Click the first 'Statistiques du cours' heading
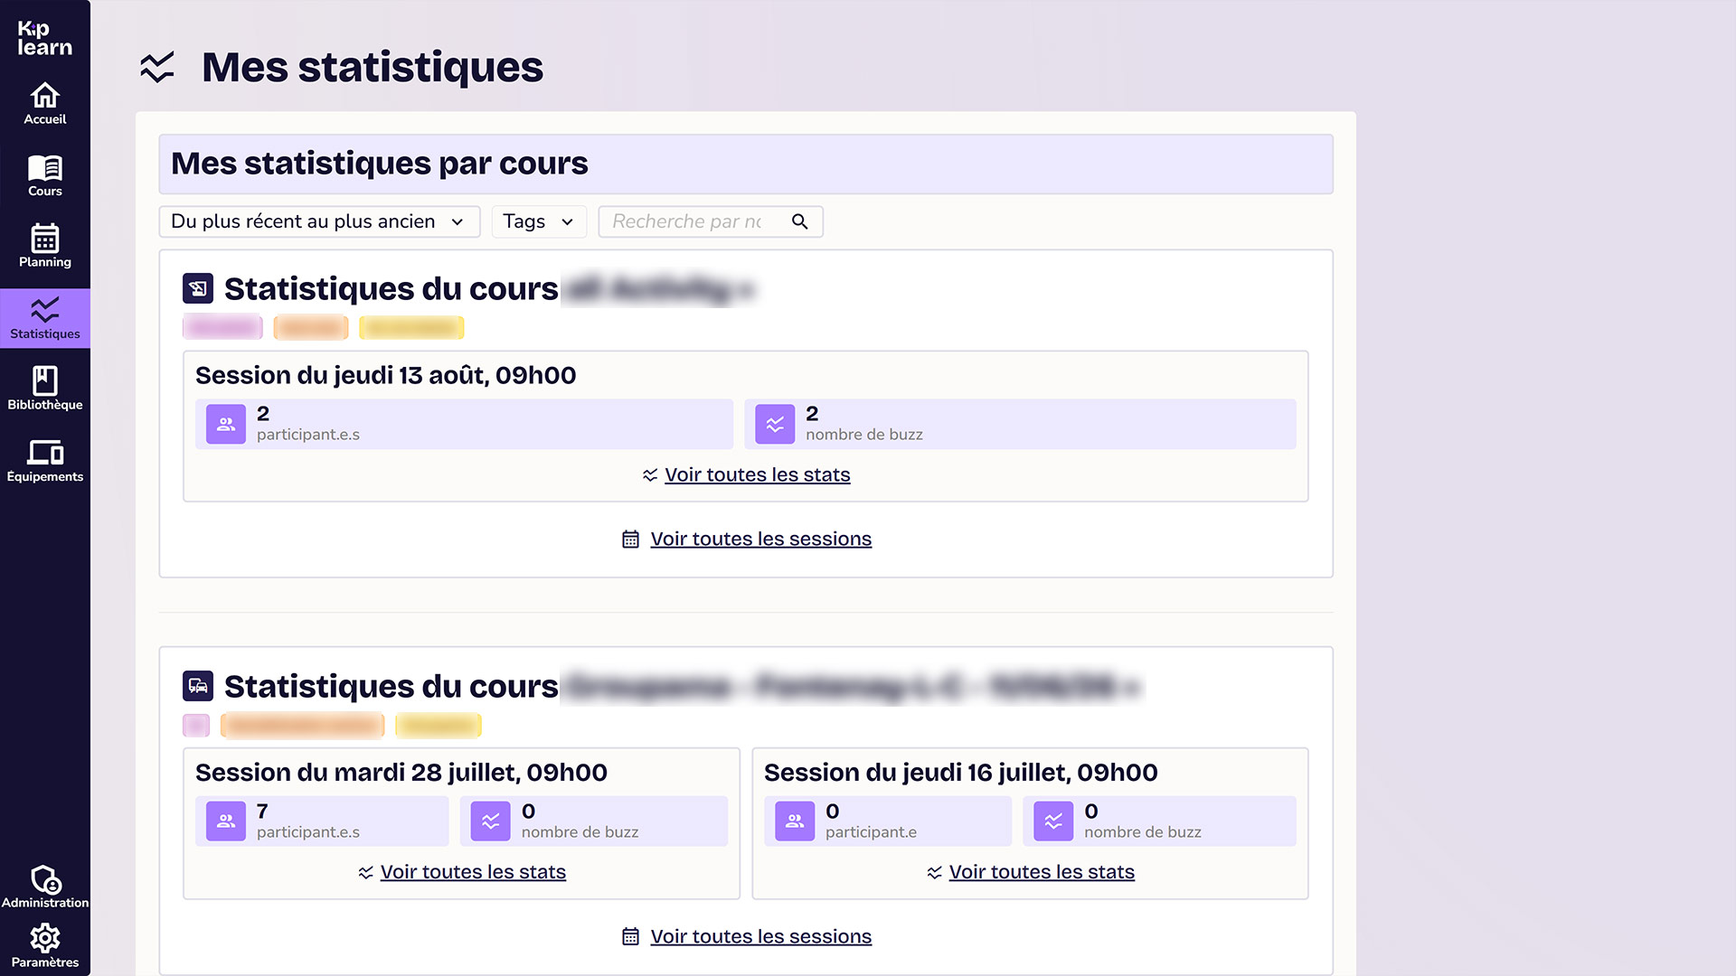 pos(392,289)
